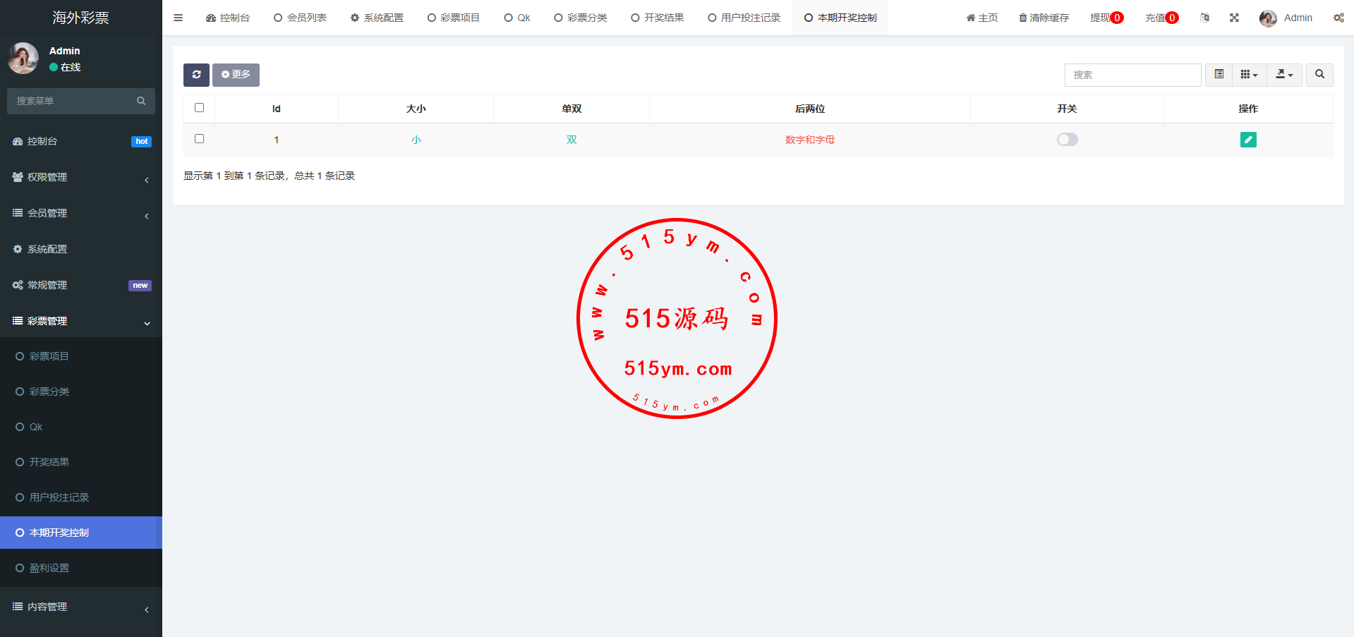Click the green edit row icon

1247,140
